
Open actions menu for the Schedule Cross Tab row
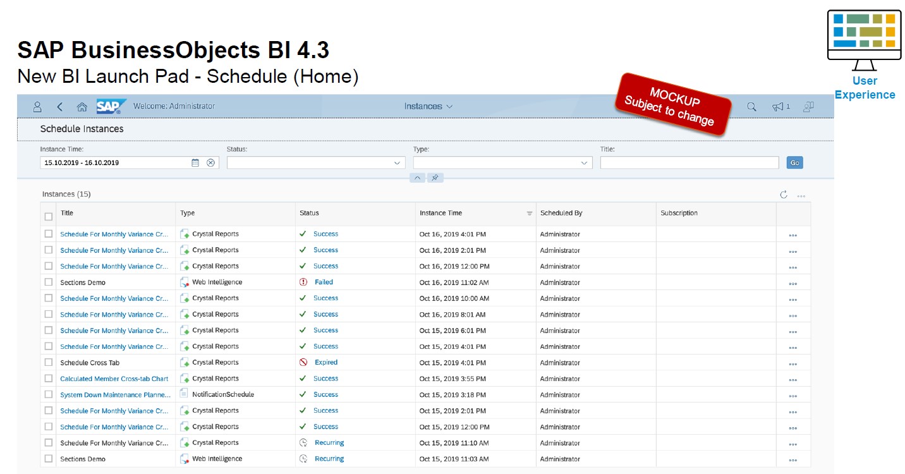[793, 363]
